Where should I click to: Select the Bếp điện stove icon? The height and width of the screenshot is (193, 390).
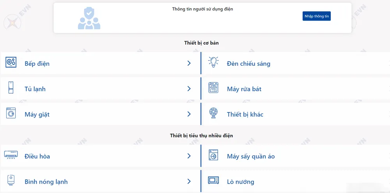point(11,62)
